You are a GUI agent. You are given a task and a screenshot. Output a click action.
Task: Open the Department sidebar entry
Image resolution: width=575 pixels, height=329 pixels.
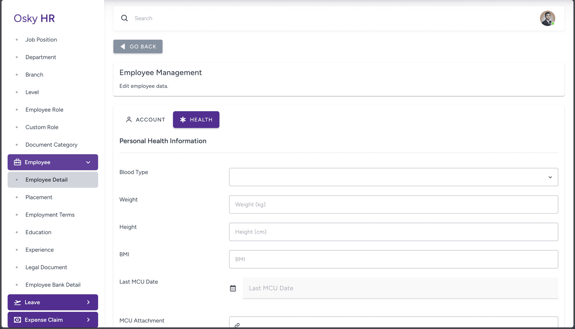(x=40, y=57)
